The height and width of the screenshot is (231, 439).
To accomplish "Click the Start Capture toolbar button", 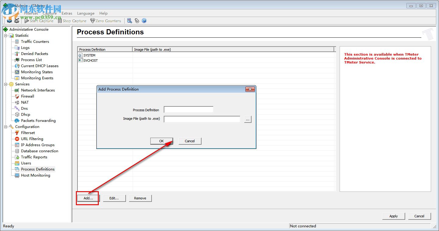I will (39, 21).
